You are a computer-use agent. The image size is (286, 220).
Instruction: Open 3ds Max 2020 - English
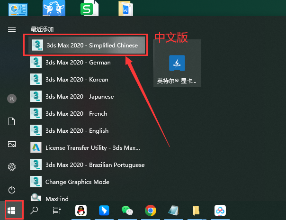coord(77,131)
